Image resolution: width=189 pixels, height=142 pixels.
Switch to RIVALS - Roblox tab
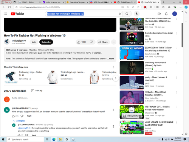[x=30, y=2]
